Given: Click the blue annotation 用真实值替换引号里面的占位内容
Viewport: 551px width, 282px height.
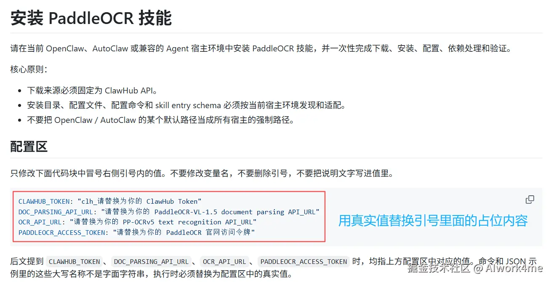Looking at the screenshot, I should 433,221.
